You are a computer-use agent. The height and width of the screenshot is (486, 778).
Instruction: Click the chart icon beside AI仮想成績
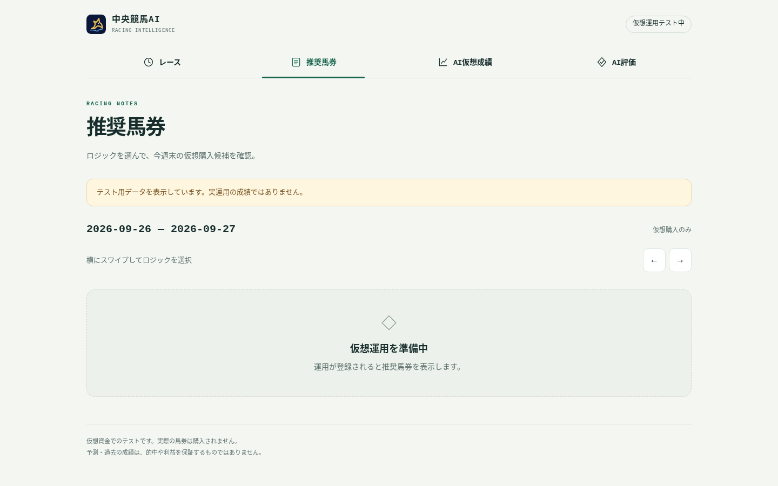443,62
